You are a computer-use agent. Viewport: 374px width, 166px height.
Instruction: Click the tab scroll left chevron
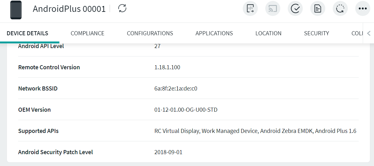click(x=369, y=33)
